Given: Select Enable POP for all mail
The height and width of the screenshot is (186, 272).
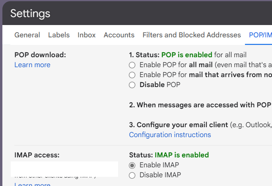Looking at the screenshot, I should pos(132,65).
